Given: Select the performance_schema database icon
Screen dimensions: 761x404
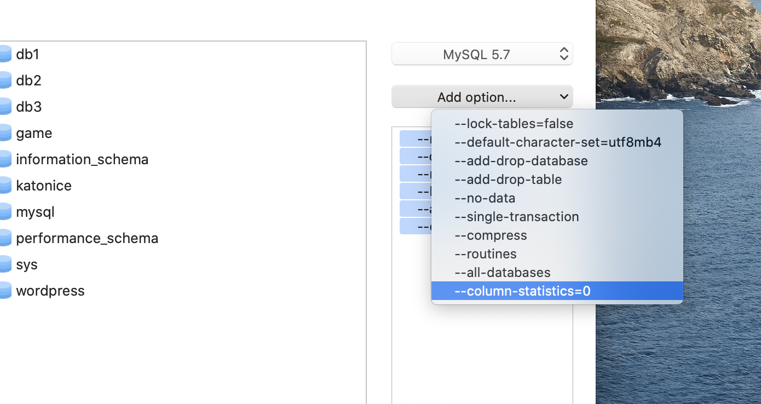Looking at the screenshot, I should (5, 238).
